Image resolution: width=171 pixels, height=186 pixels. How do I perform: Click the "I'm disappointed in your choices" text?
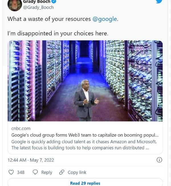pos(58,33)
